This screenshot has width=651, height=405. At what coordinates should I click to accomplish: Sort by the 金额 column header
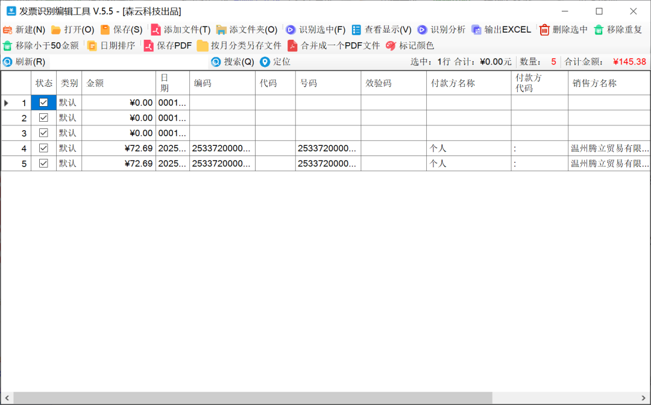coord(118,83)
